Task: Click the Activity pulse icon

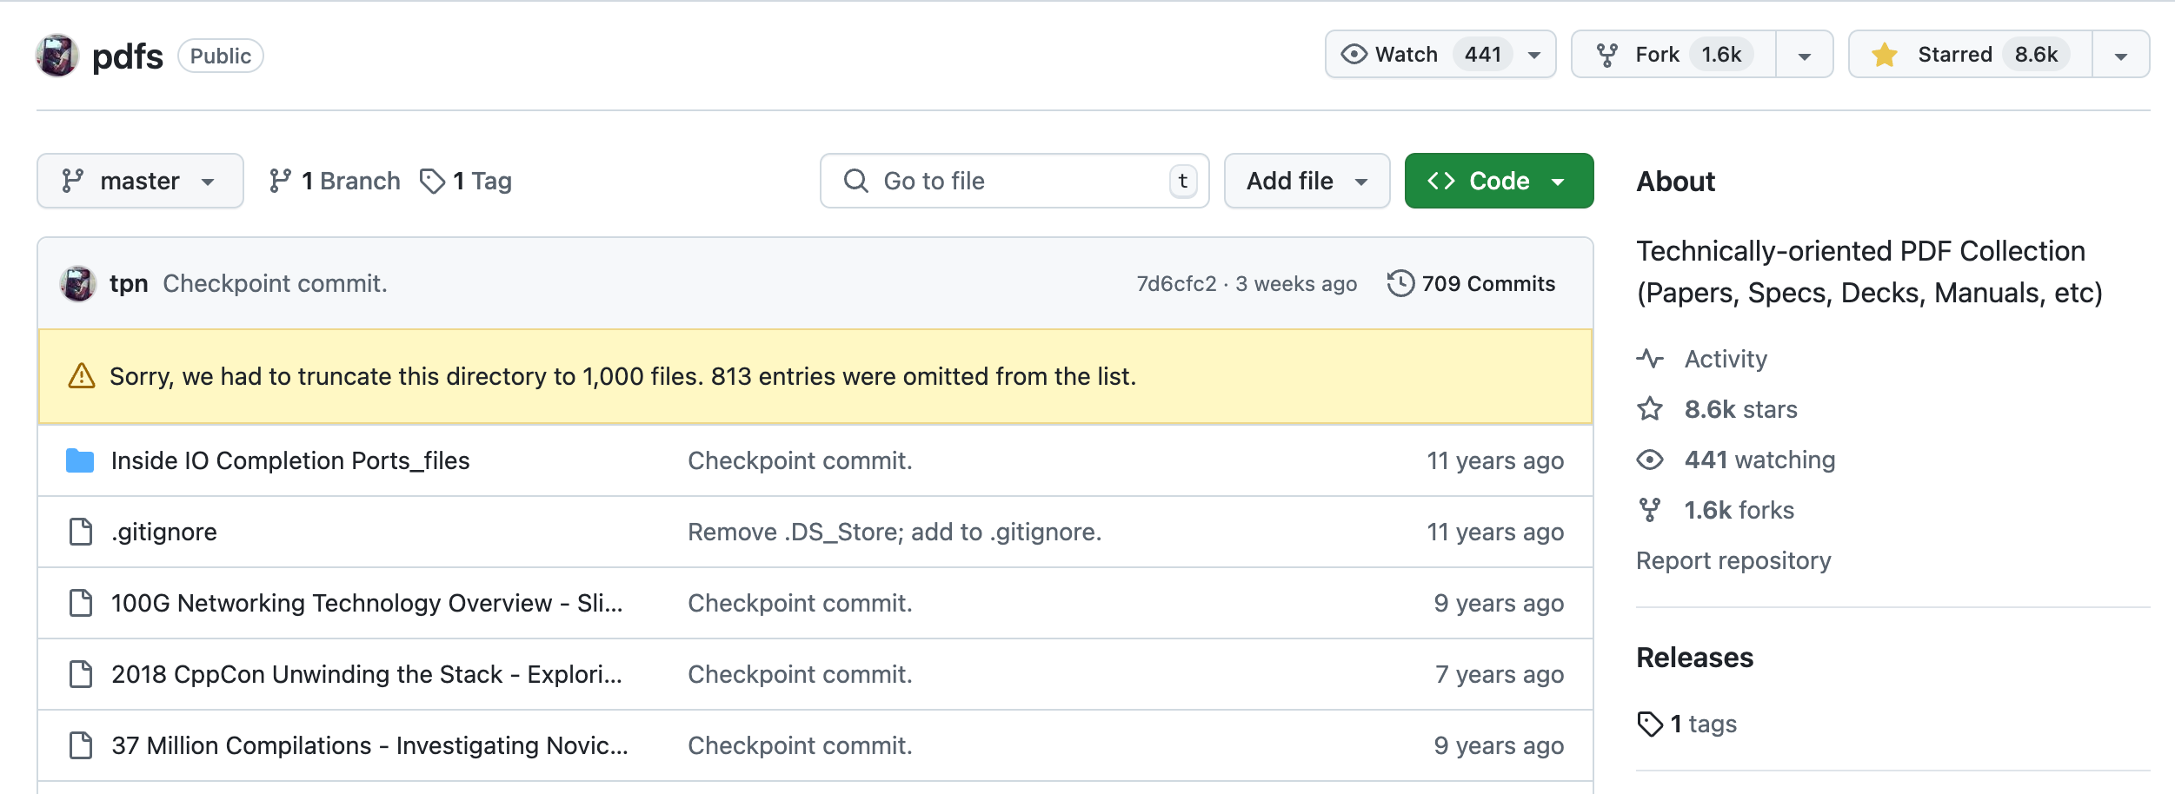Action: 1650,359
